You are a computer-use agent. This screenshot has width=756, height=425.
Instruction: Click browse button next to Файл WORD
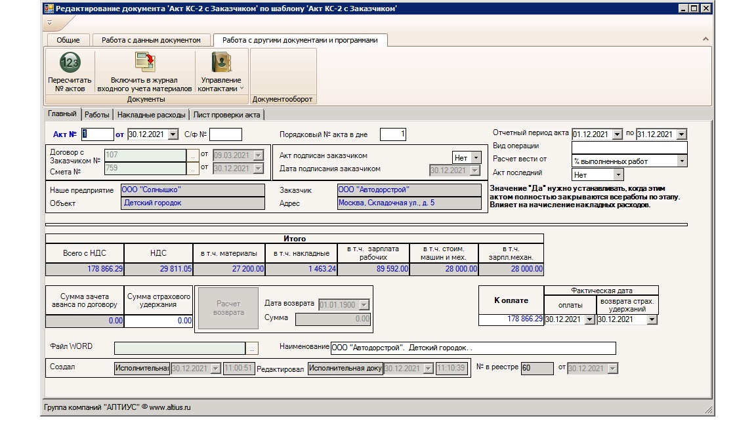252,348
